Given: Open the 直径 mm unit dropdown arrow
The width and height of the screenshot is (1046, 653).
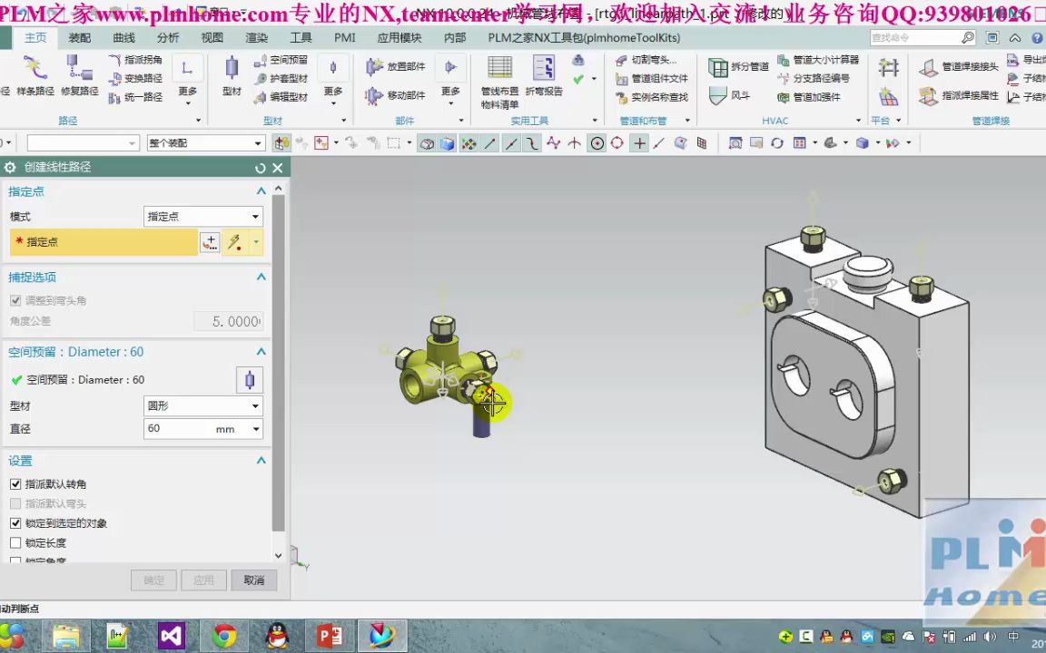Looking at the screenshot, I should click(255, 429).
